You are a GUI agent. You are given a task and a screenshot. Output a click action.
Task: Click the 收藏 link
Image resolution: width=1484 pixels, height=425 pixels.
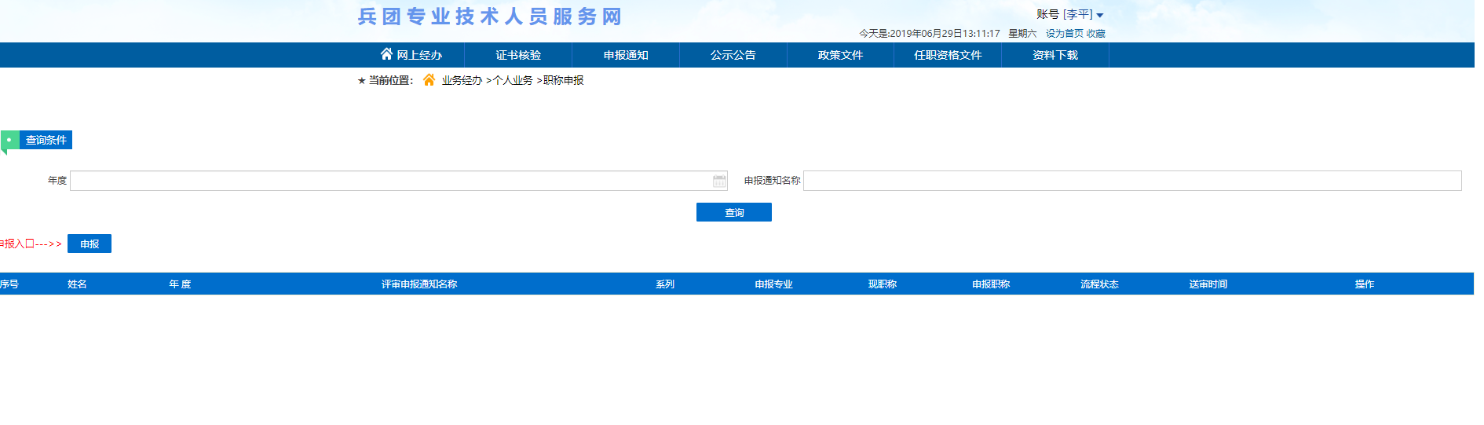click(1096, 34)
